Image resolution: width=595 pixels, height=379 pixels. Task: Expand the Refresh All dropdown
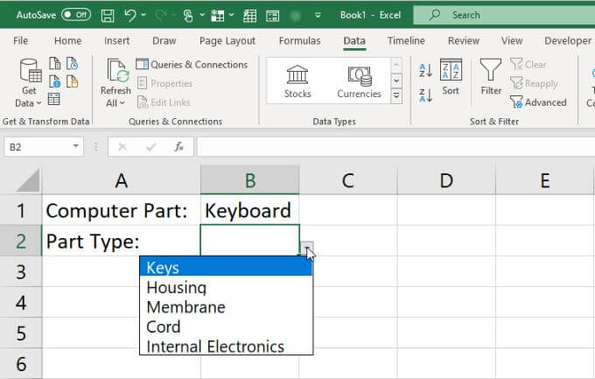(x=115, y=102)
